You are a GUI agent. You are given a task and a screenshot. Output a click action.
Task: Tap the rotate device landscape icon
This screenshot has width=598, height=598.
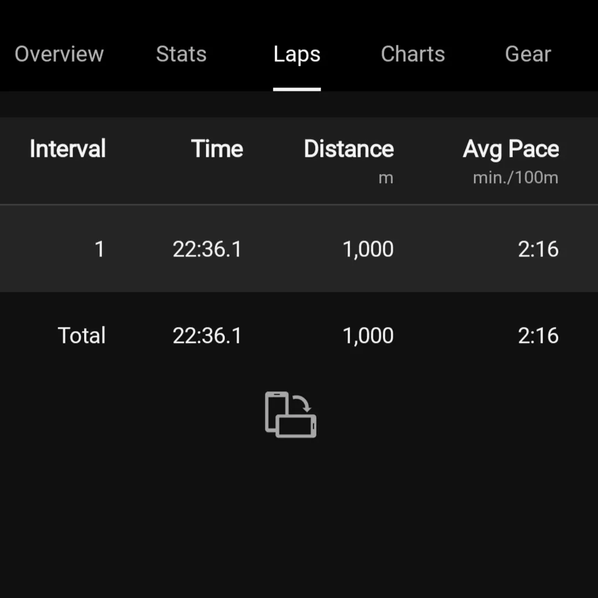pyautogui.click(x=291, y=415)
